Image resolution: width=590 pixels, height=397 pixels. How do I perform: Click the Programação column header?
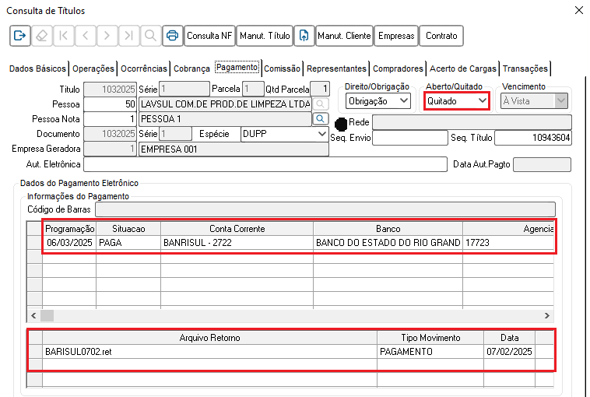point(69,229)
